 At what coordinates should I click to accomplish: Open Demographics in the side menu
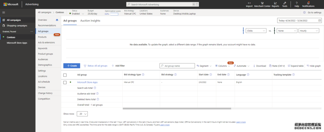[45, 65]
